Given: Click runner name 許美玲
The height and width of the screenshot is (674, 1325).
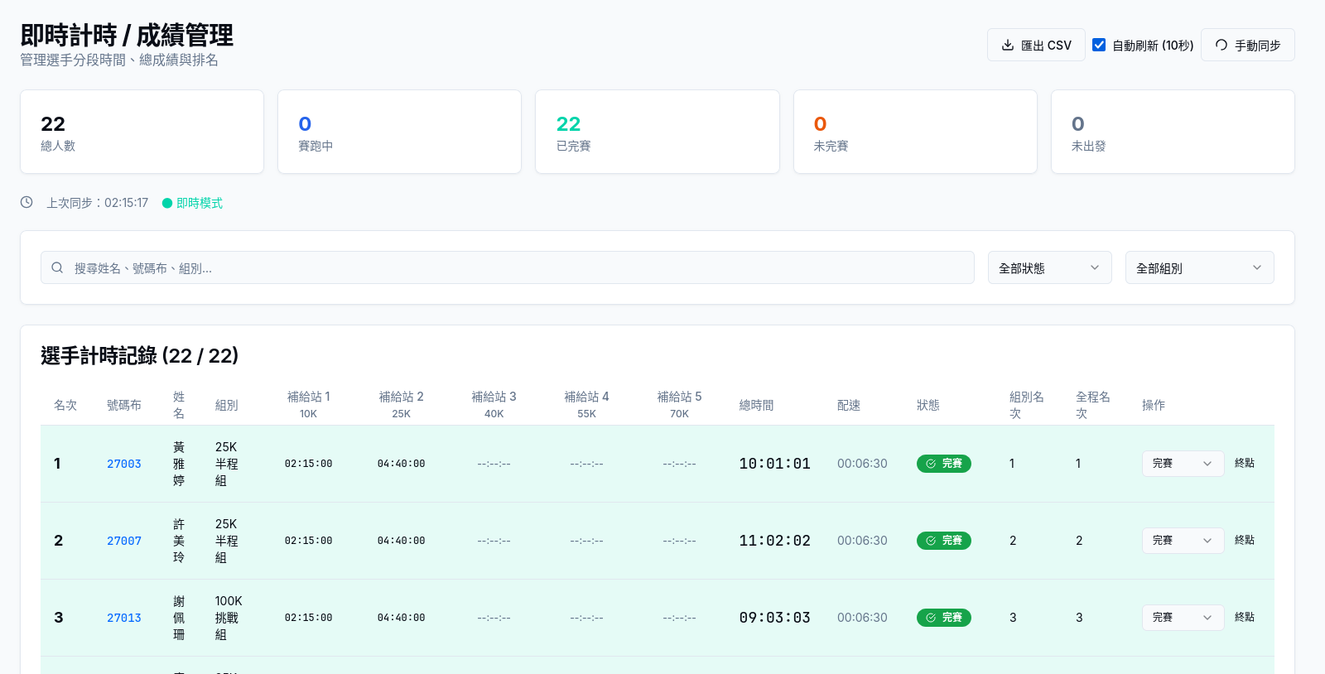Looking at the screenshot, I should (x=179, y=541).
